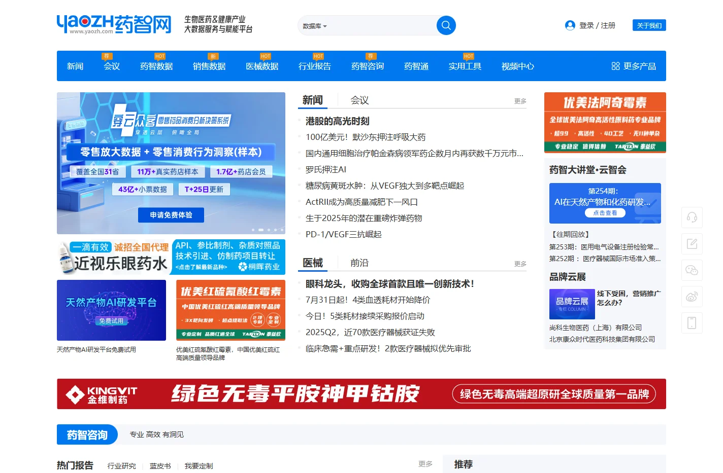Select the 药智咨询 section tab
Screen dimensions: 723x473
pyautogui.click(x=87, y=435)
